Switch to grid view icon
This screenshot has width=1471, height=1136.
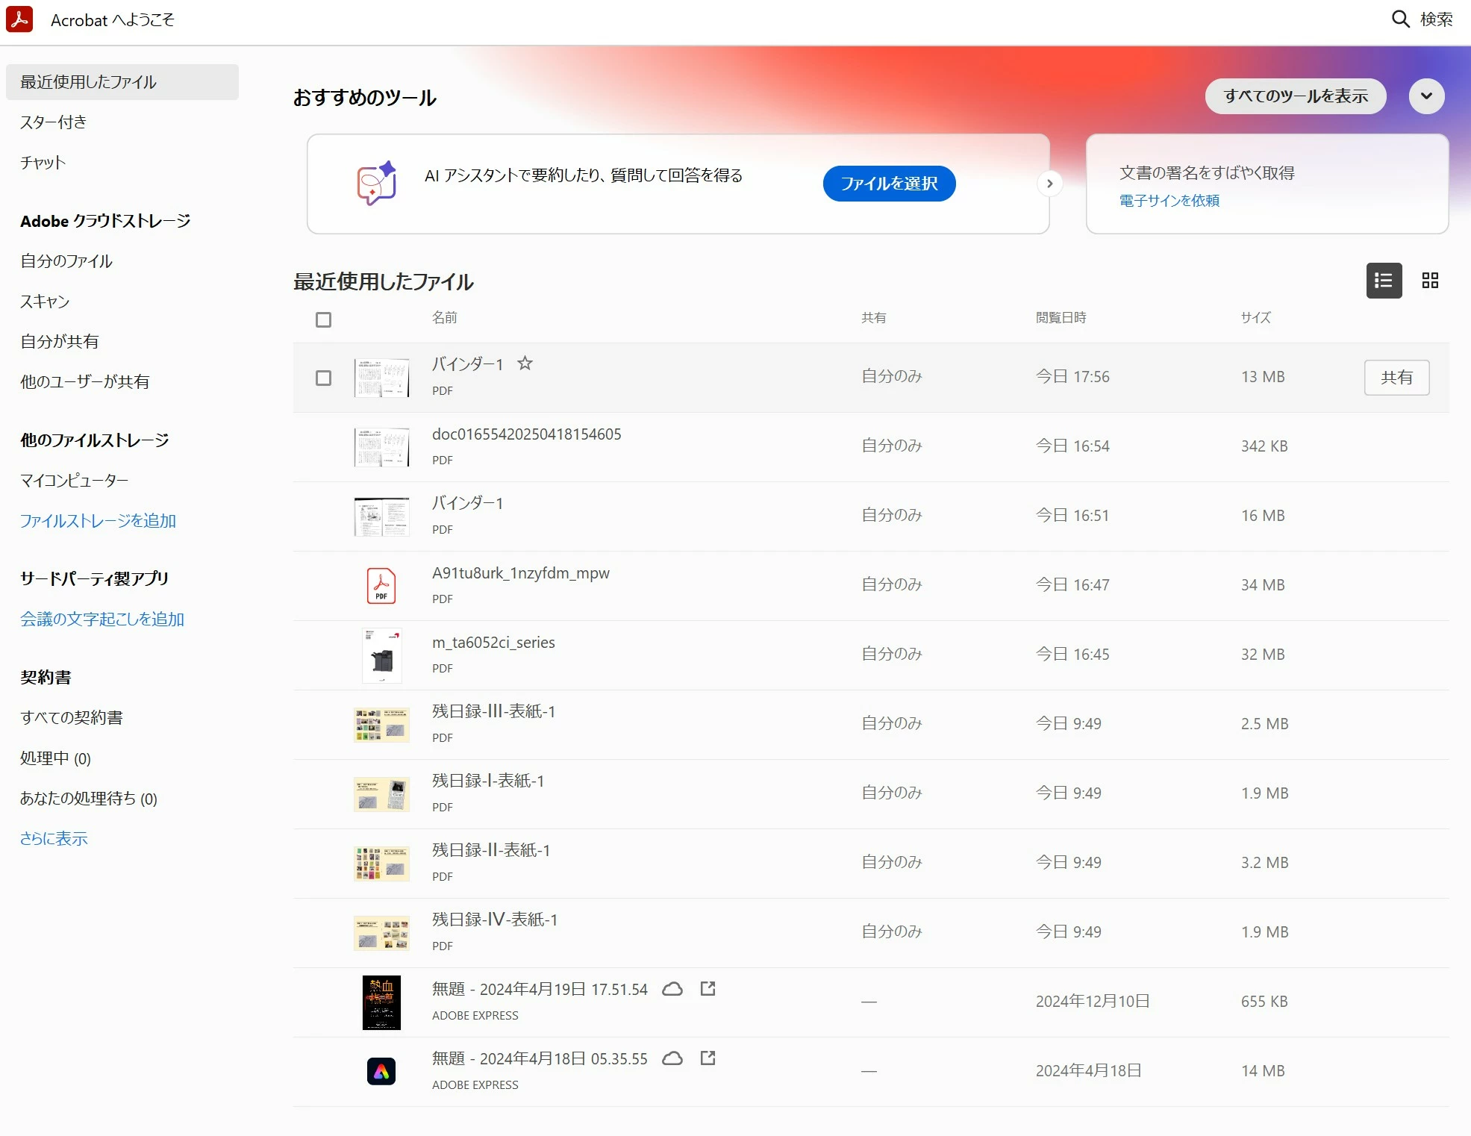pyautogui.click(x=1429, y=281)
